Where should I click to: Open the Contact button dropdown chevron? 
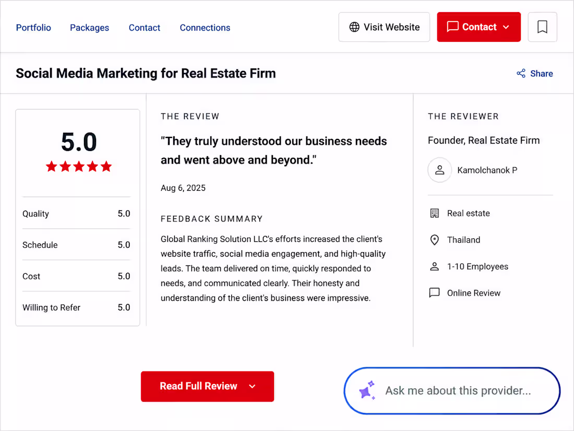(506, 27)
